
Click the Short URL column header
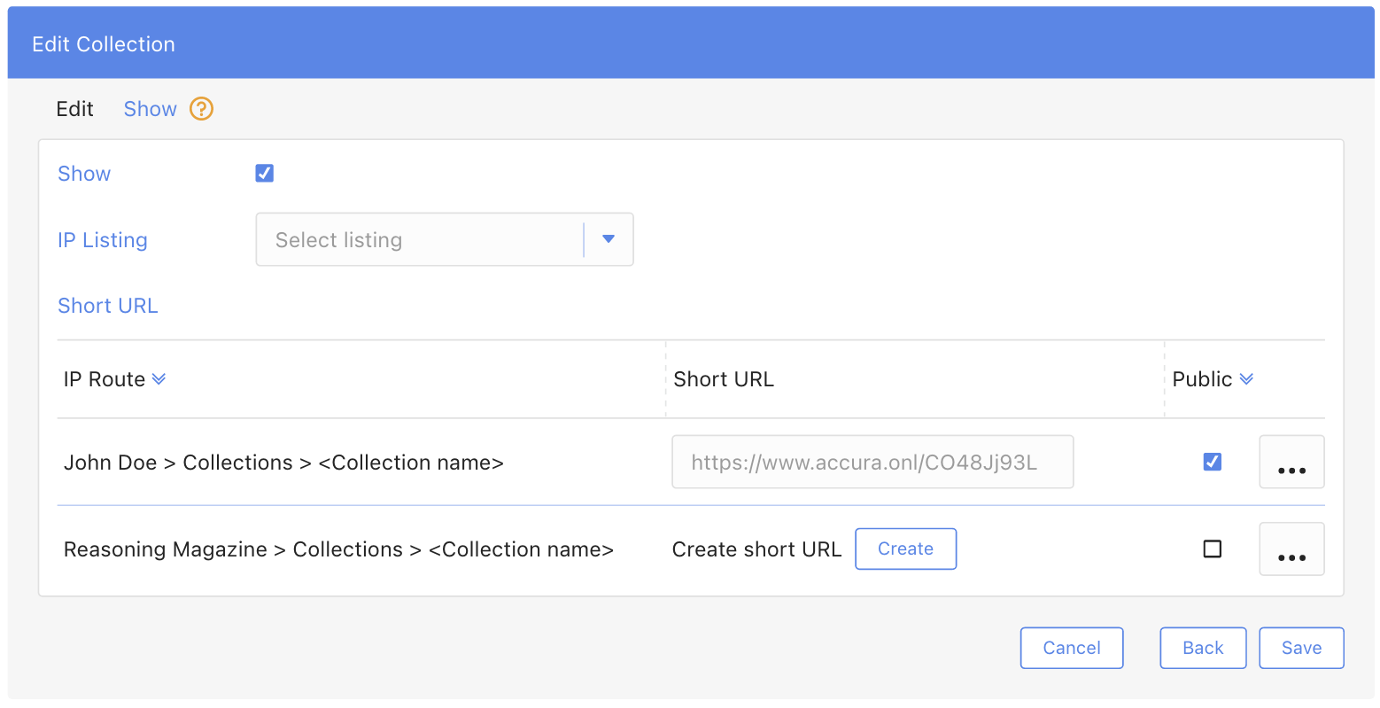[724, 379]
